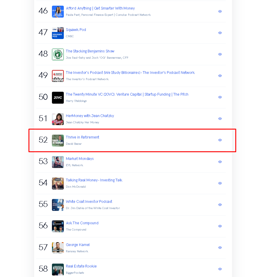Click the HerMoney cover art thumbnail
Image resolution: width=254 pixels, height=277 pixels.
tap(58, 119)
